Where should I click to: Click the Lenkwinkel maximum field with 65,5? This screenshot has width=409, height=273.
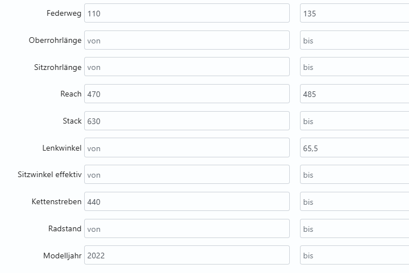click(354, 148)
